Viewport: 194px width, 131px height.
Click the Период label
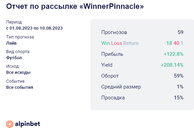tap(14, 22)
